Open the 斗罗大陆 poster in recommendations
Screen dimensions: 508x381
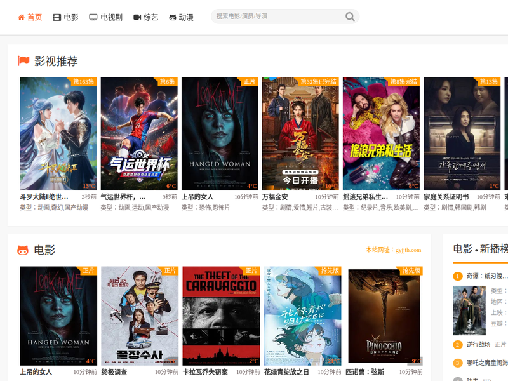58,134
